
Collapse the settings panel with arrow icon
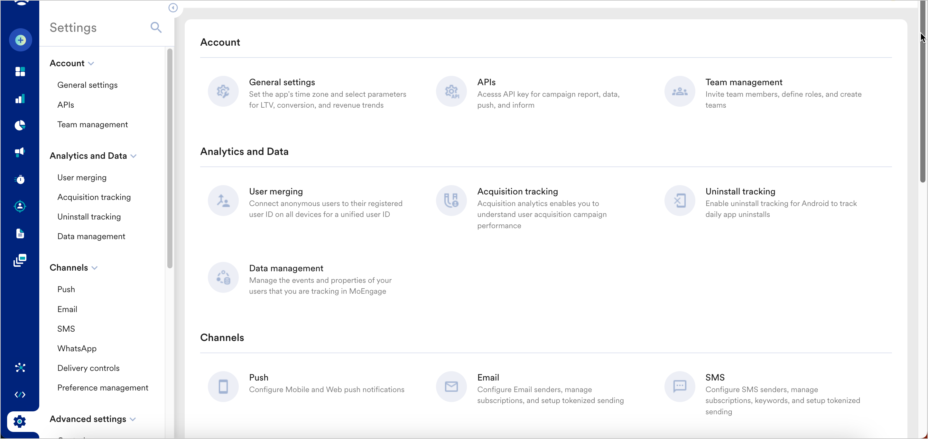coord(173,8)
